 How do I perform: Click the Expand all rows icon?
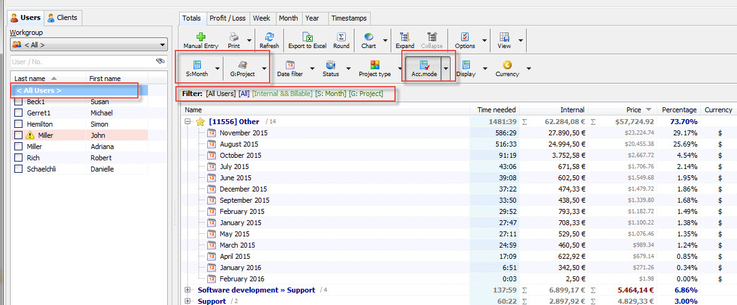404,37
